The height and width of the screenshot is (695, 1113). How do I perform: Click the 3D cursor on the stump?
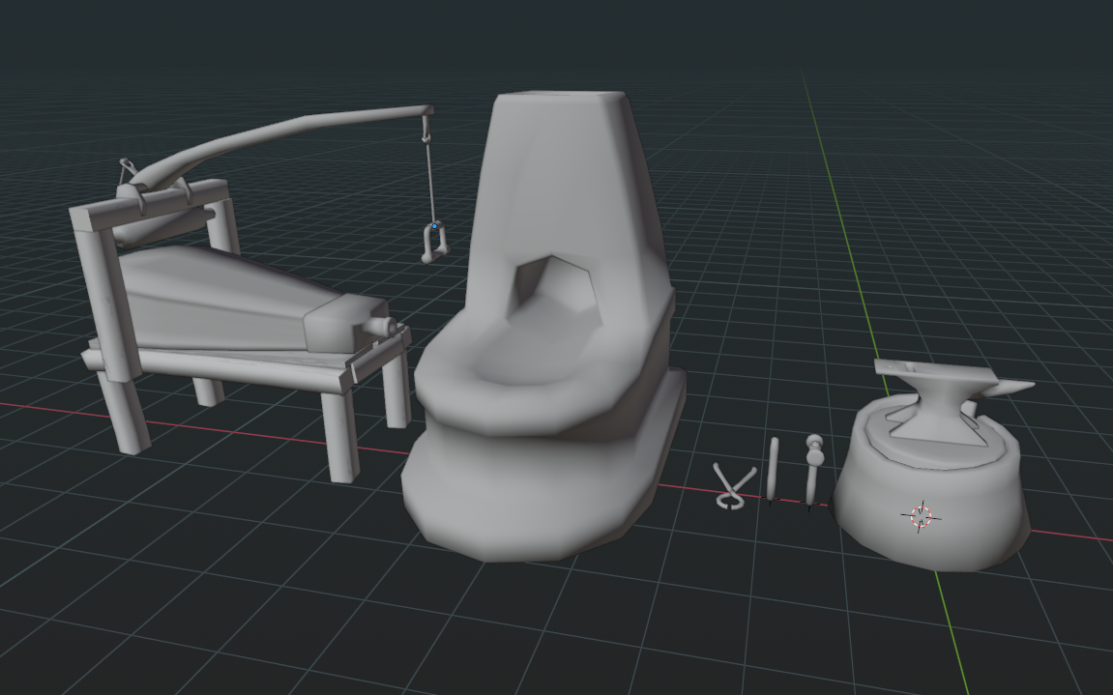pos(921,516)
